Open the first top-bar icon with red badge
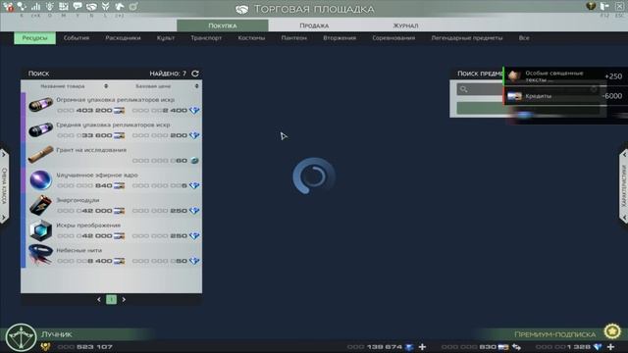This screenshot has width=628, height=353. point(8,7)
